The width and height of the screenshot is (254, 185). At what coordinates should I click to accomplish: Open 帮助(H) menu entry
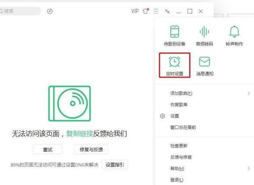(177, 169)
